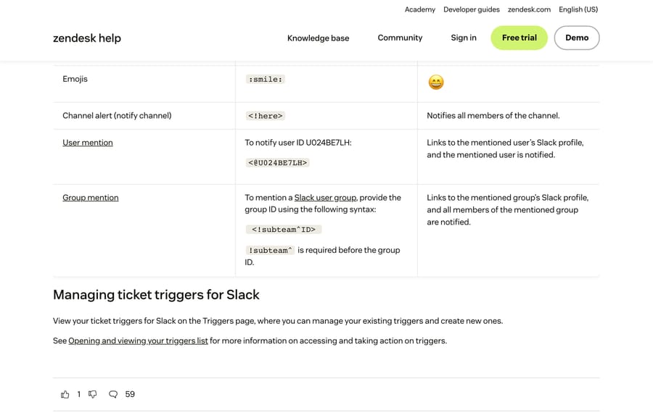Open the comments speech bubble icon

click(x=113, y=394)
